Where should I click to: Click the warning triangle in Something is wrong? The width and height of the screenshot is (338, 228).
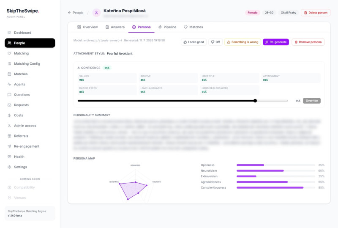229,42
